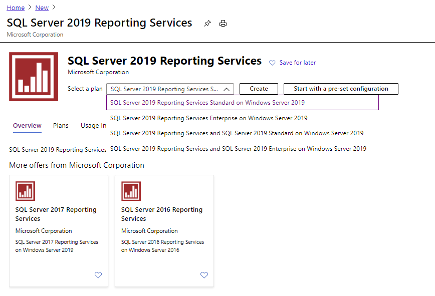This screenshot has height=296, width=435.
Task: Click the overview description text below the tabs
Action: pos(58,150)
